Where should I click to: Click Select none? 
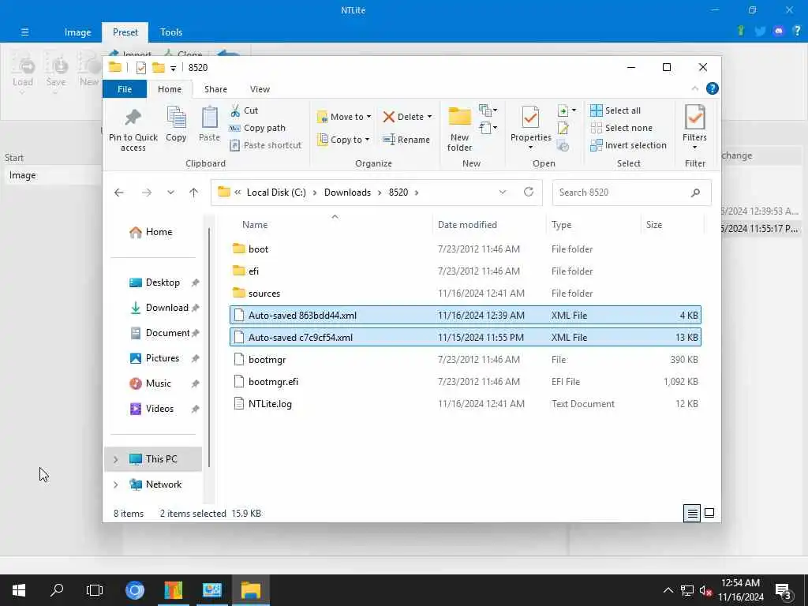[x=621, y=128]
